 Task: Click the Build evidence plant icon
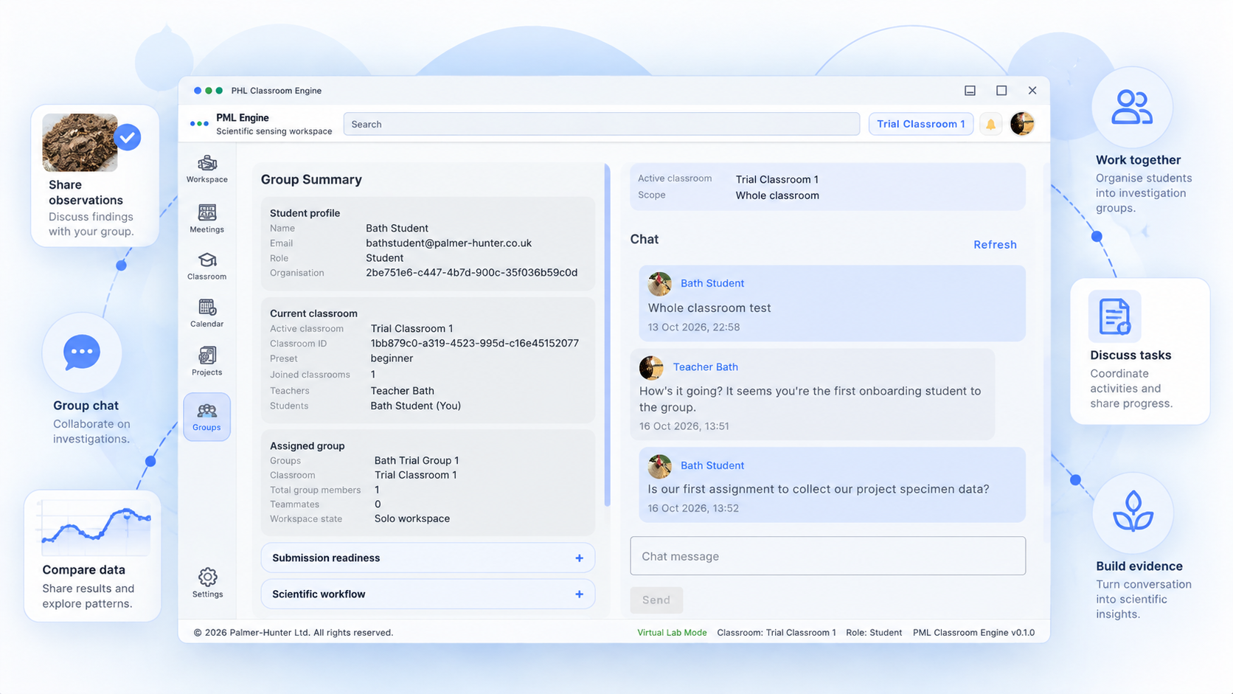[x=1133, y=512]
